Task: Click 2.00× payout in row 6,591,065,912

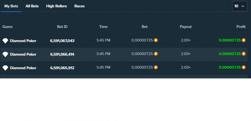Action: click(x=186, y=68)
